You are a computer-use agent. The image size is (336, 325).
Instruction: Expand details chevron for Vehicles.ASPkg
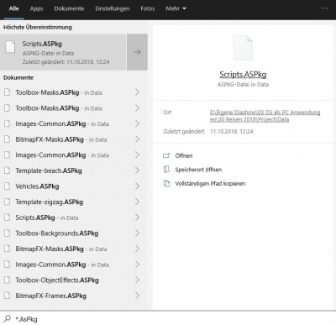(137, 186)
